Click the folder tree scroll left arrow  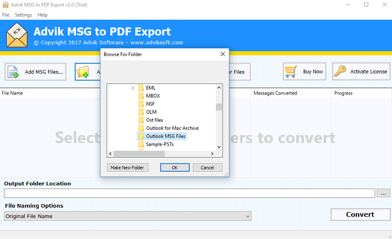110,153
